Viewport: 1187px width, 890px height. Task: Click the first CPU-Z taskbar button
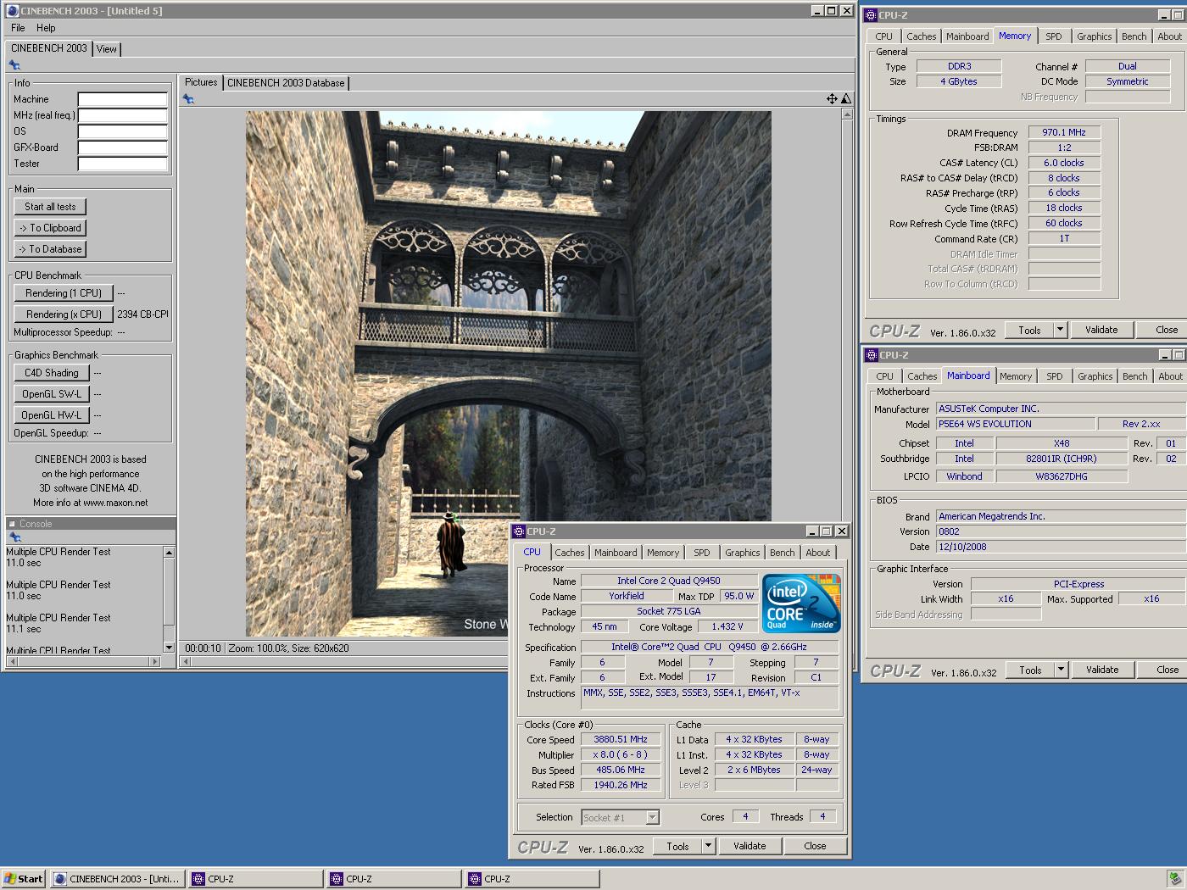coord(255,879)
